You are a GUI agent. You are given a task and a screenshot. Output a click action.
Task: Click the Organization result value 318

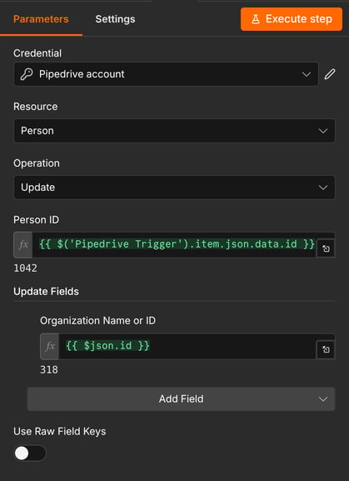48,369
